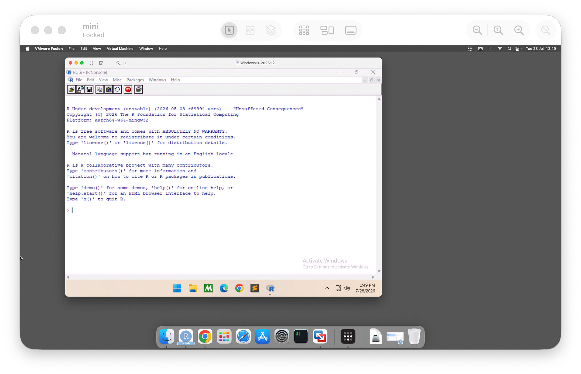Show hidden tray icons chevron
581x374 pixels.
pyautogui.click(x=327, y=288)
